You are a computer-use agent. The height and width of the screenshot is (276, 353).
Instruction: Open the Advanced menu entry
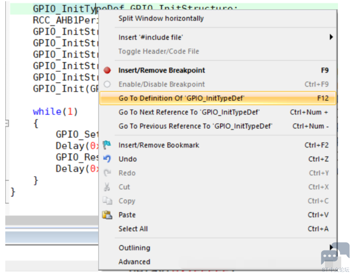pos(218,262)
